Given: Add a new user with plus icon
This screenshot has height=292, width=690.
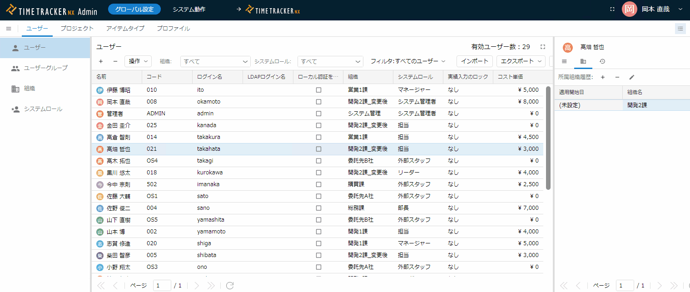Looking at the screenshot, I should [x=101, y=61].
